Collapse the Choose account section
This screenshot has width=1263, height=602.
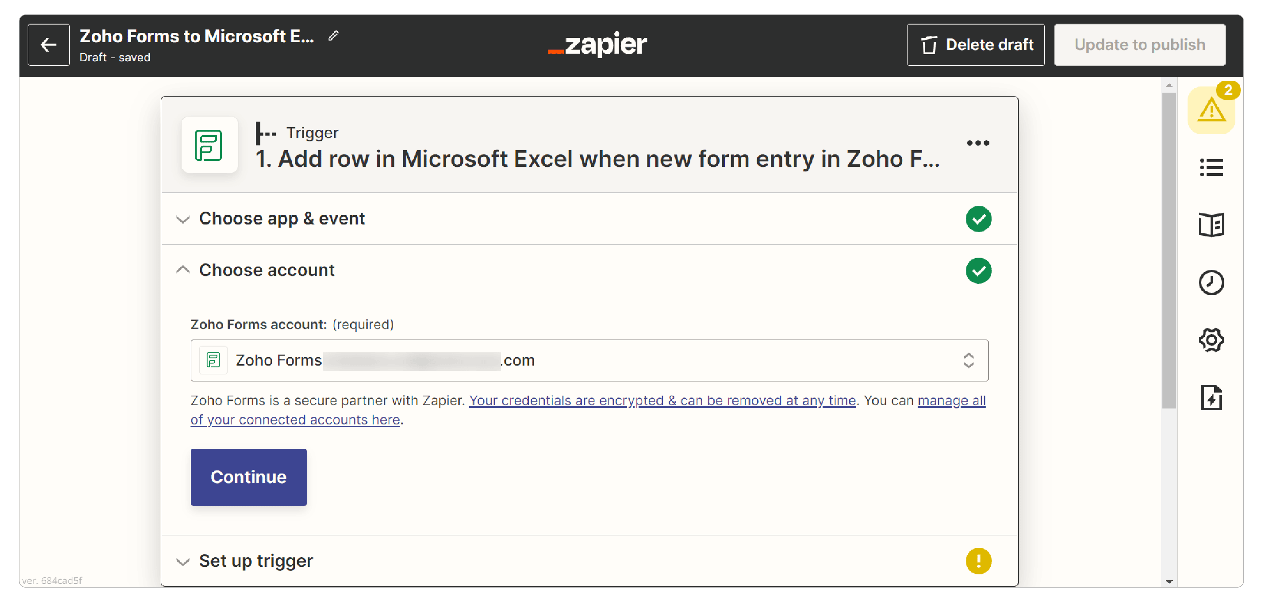266,270
